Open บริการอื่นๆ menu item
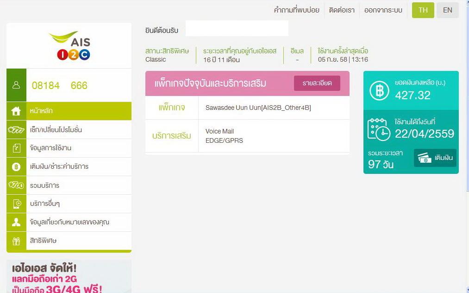 [69, 204]
